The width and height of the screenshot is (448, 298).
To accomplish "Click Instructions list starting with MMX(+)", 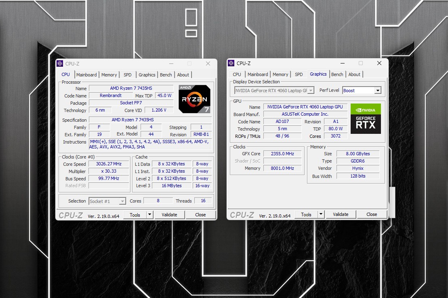I will point(150,144).
